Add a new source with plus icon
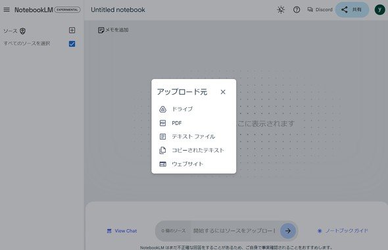 (72, 30)
